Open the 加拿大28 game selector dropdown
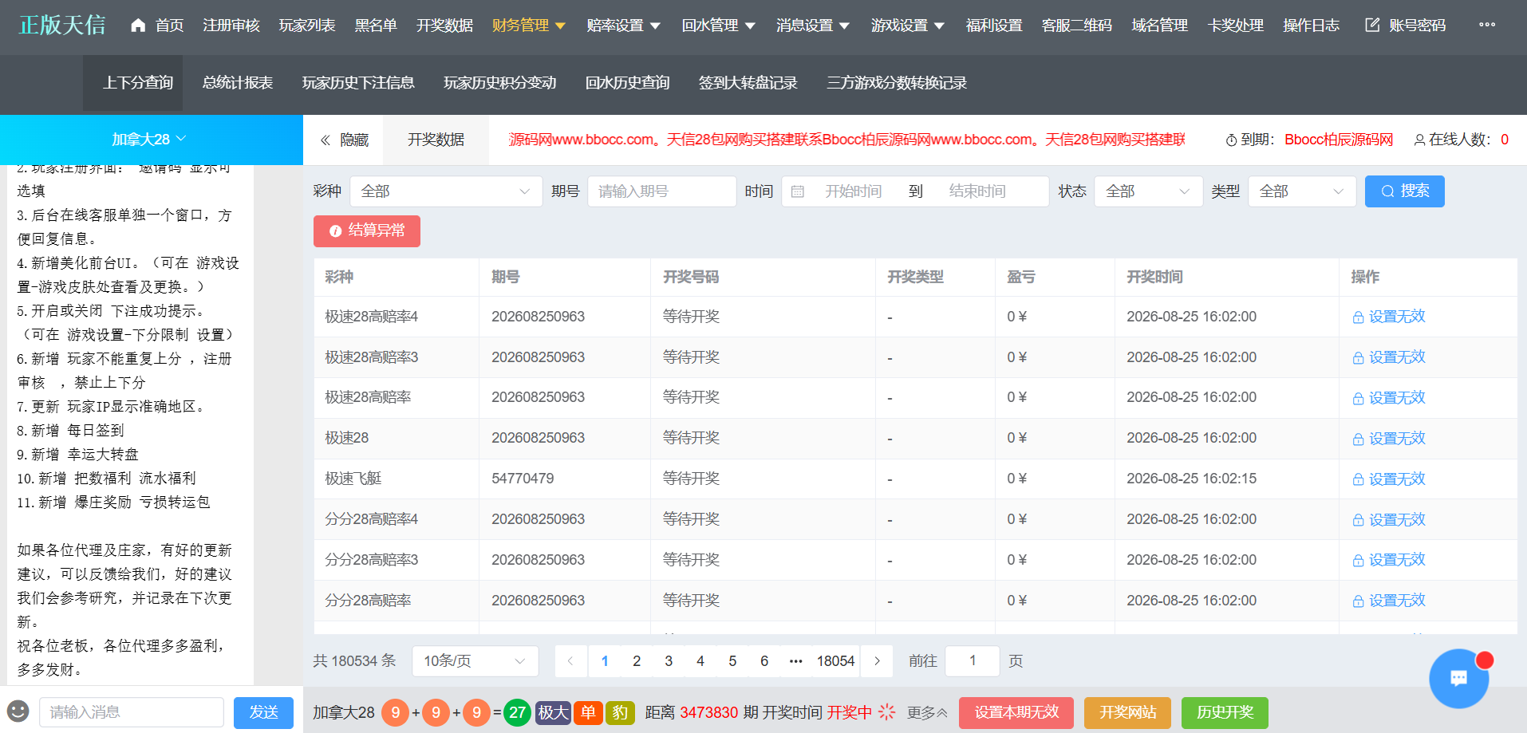Screen dimensions: 1527x733 coord(151,140)
